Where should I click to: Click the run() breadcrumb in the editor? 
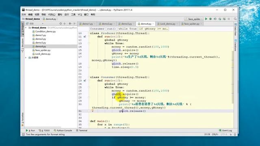click(111, 29)
